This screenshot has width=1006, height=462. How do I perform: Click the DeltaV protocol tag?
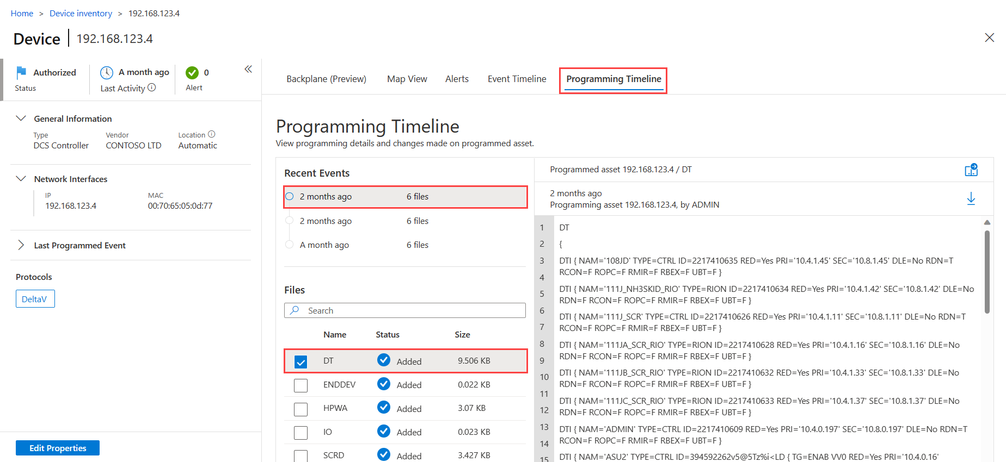coord(35,299)
